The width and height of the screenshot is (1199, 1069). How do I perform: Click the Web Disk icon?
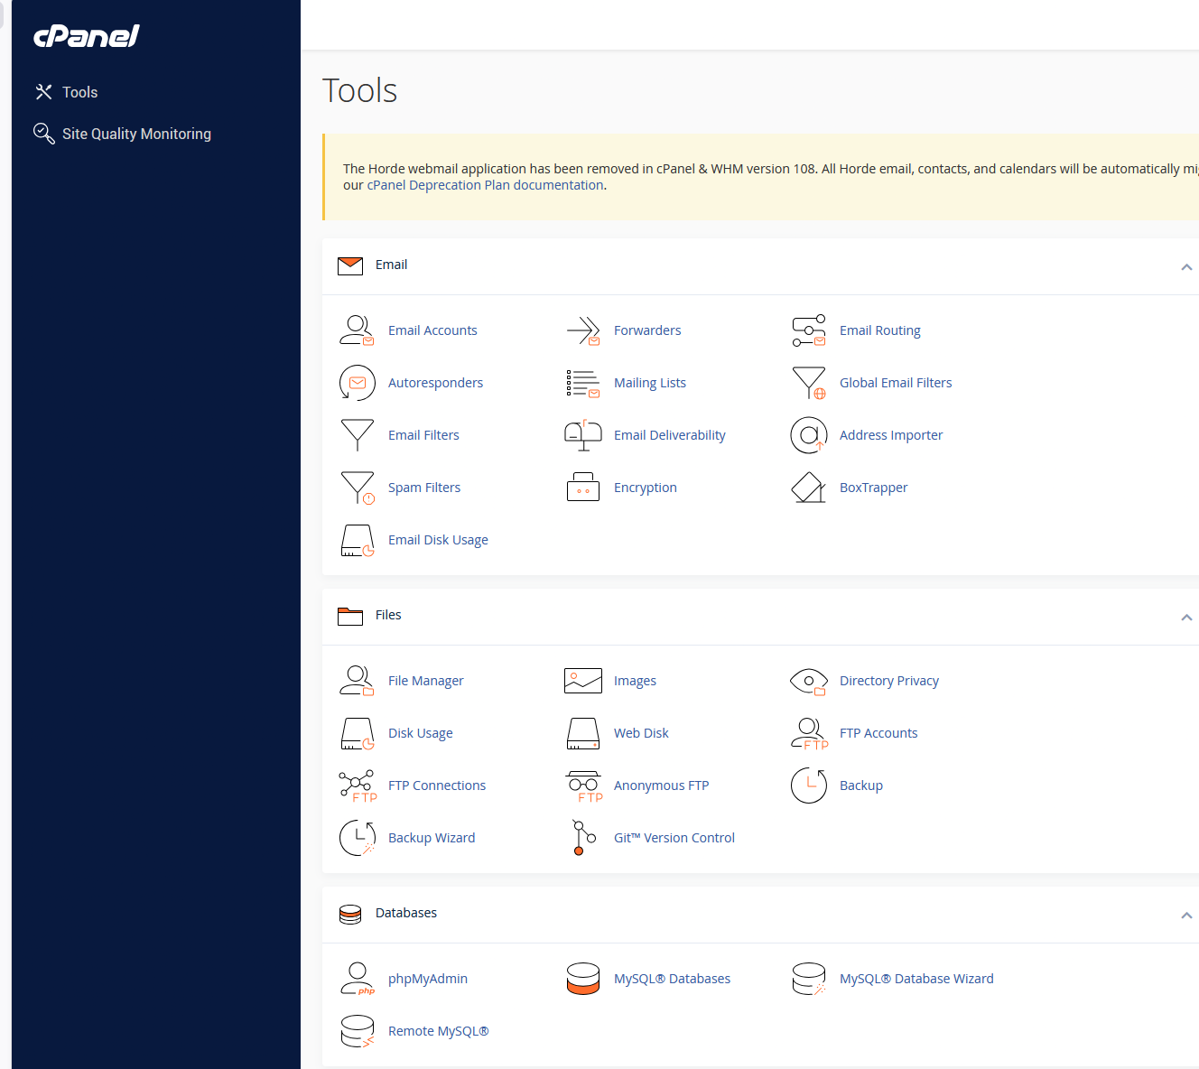click(583, 733)
